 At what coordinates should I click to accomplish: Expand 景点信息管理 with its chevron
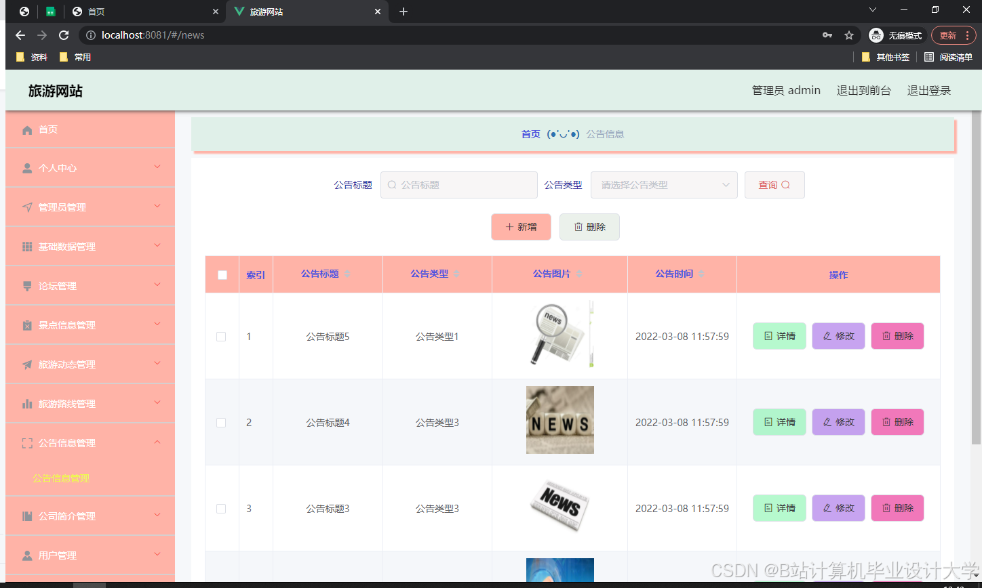click(x=157, y=324)
